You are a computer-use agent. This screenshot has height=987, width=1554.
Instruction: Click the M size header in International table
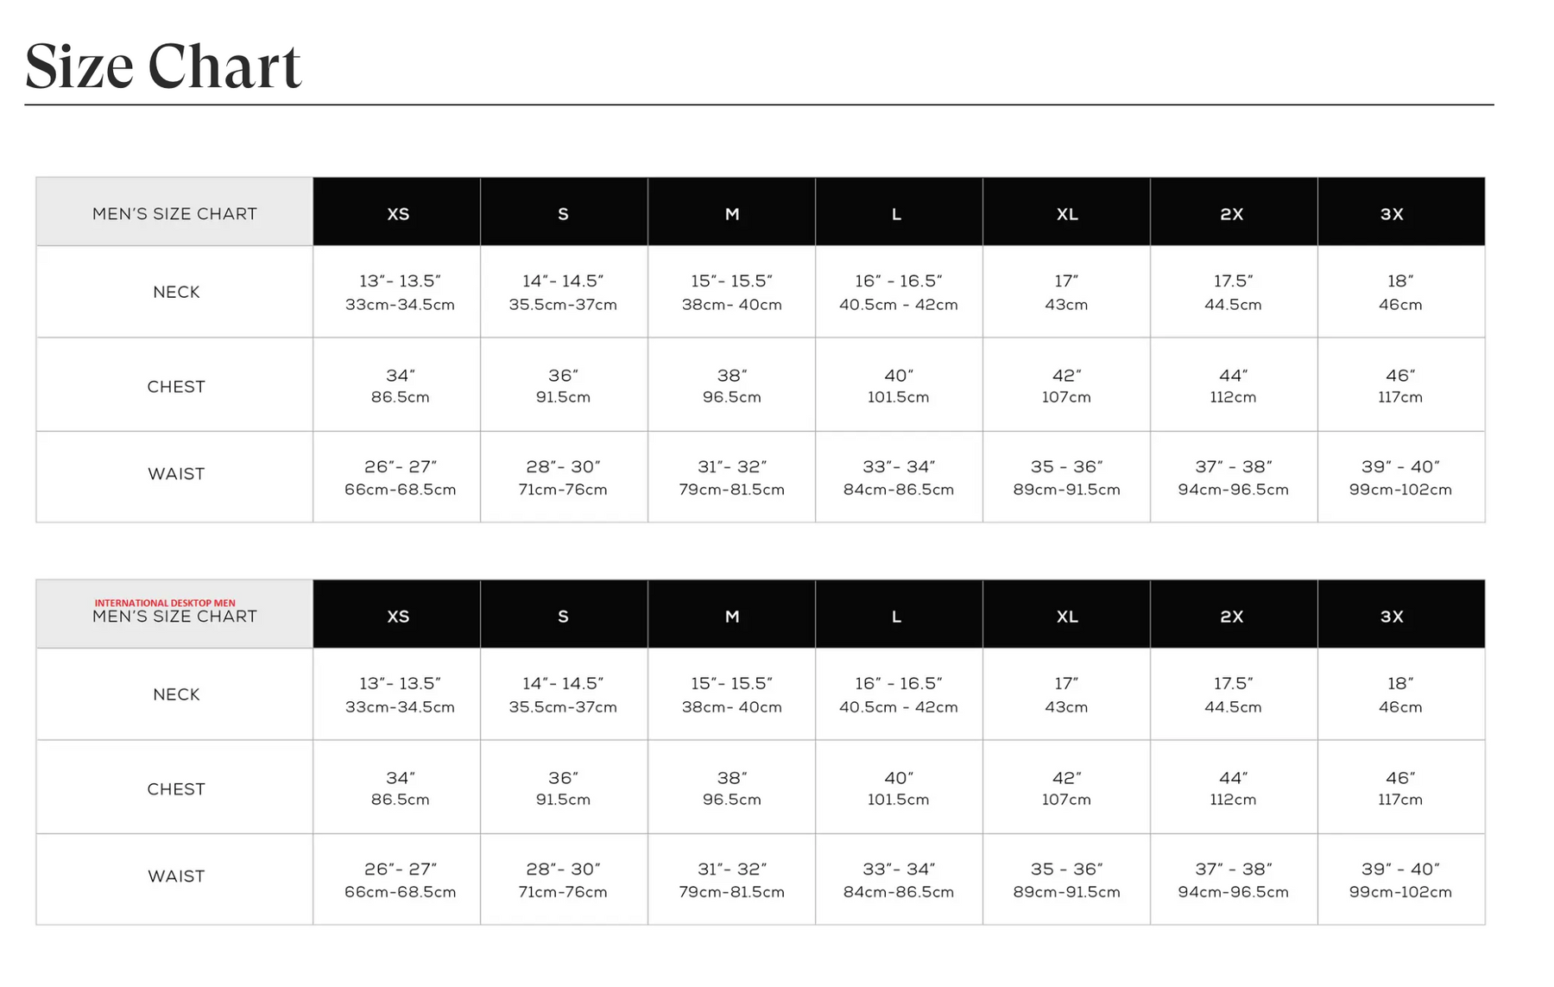point(731,616)
